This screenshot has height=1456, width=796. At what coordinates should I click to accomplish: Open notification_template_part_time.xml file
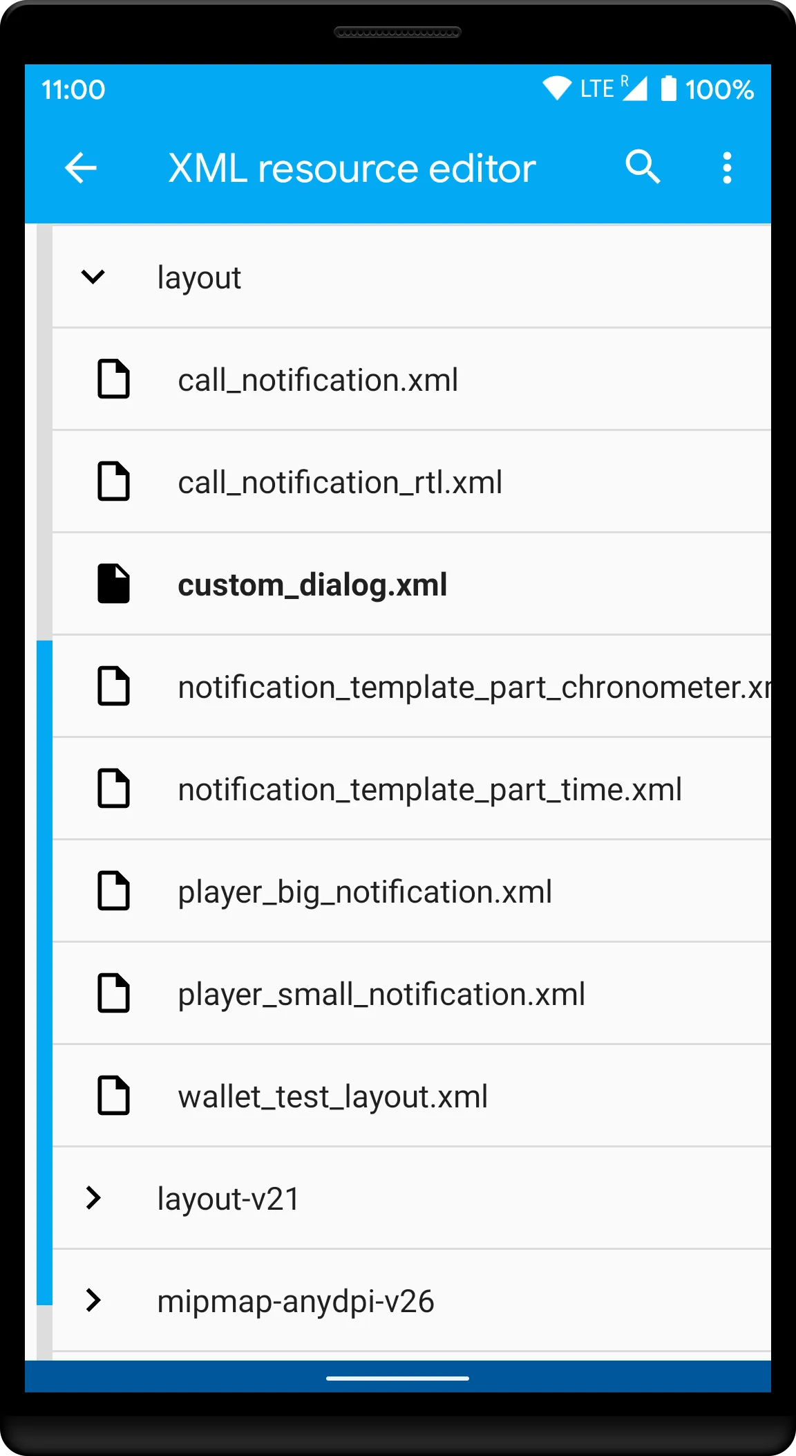click(412, 789)
